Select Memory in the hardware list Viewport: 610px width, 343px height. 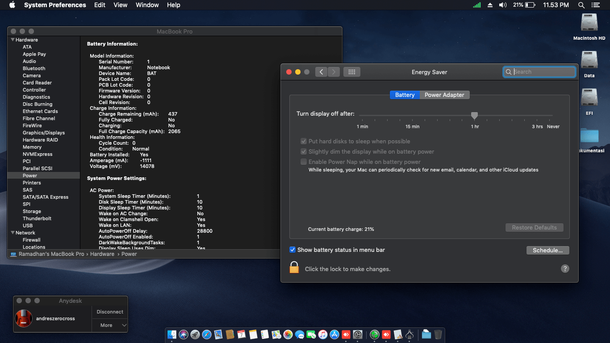32,147
